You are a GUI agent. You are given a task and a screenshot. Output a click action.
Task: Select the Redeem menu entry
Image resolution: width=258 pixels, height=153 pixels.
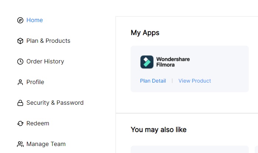click(38, 123)
